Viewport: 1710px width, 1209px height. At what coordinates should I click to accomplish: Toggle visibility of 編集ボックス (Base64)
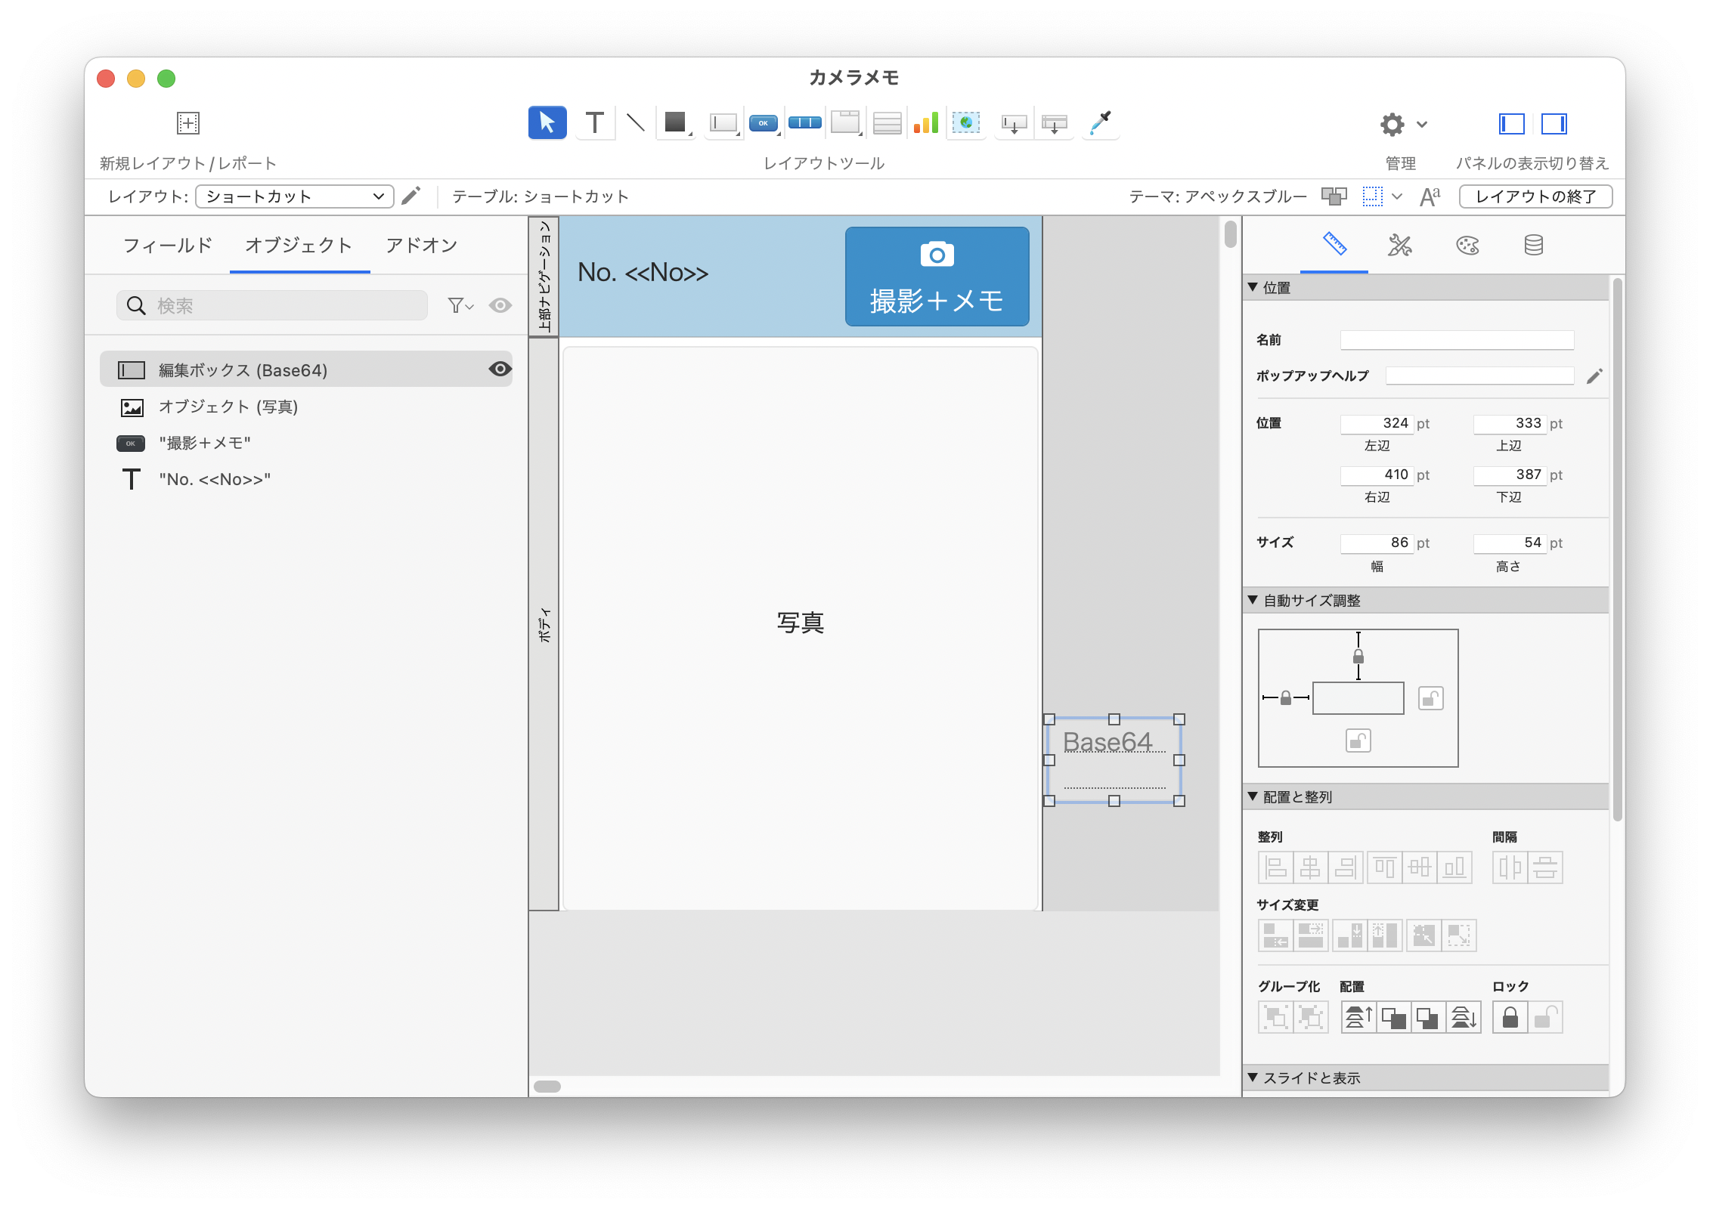[x=500, y=369]
